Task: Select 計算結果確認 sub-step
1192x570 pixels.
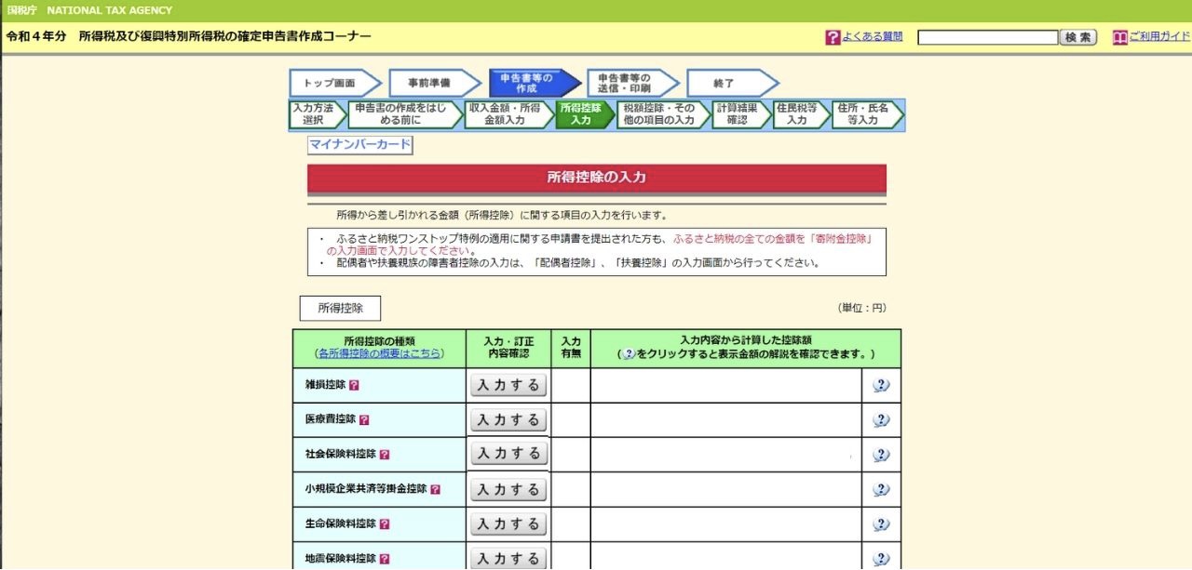Action: [x=740, y=114]
